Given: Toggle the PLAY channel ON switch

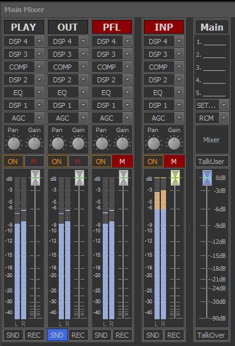Looking at the screenshot, I should (13, 162).
